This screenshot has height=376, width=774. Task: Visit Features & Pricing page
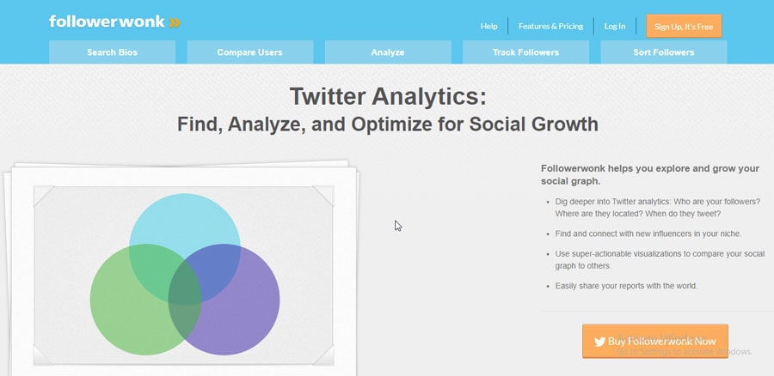pyautogui.click(x=551, y=26)
